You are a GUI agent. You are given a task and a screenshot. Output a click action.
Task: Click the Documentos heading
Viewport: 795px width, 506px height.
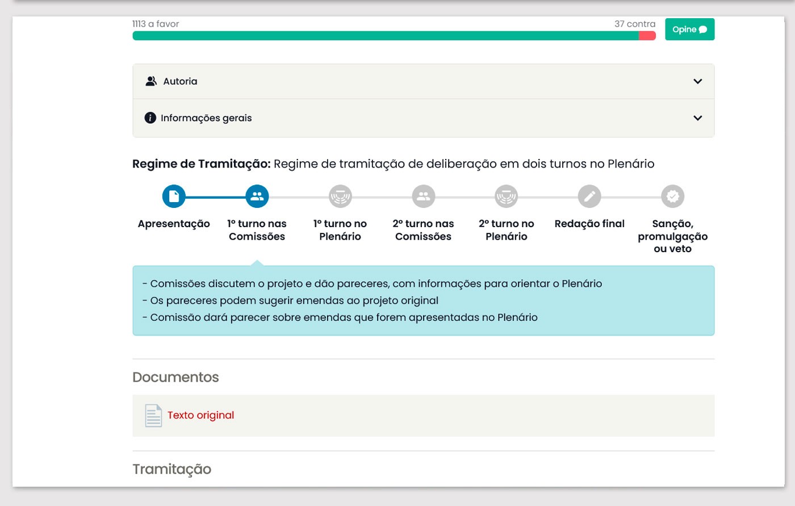(175, 377)
